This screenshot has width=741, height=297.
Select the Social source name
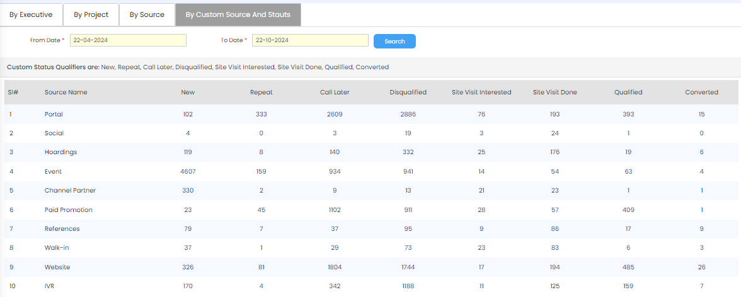(x=54, y=133)
